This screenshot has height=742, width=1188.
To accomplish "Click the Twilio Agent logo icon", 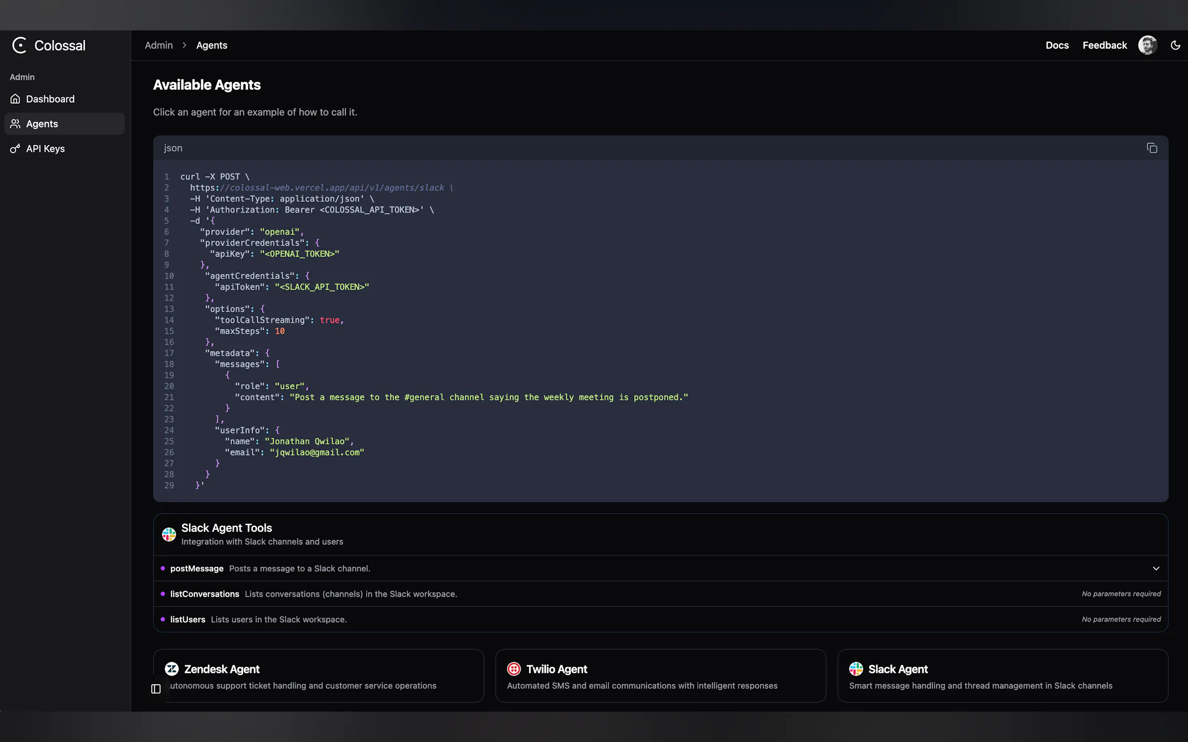I will 514,669.
